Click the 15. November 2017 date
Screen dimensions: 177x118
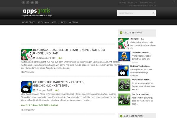(x=45, y=58)
